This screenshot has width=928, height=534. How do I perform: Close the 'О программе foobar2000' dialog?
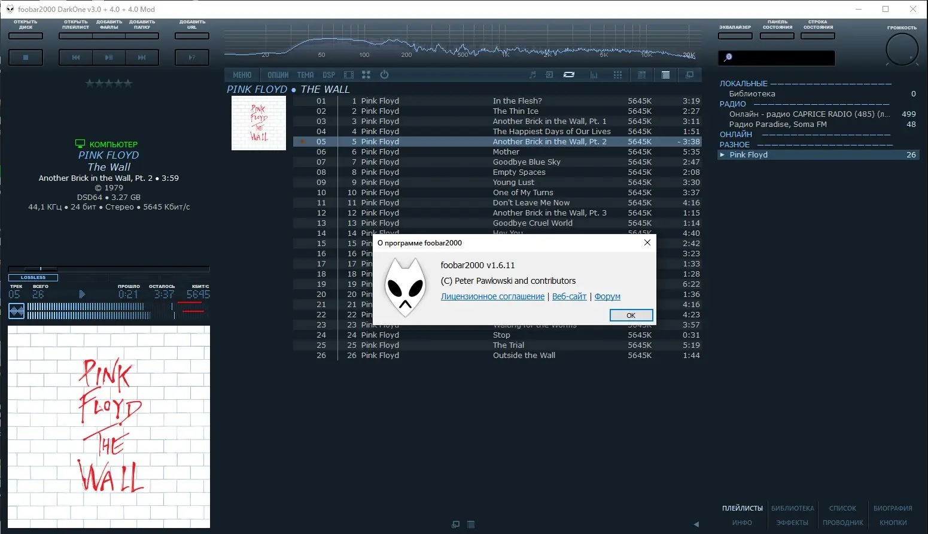(x=647, y=242)
